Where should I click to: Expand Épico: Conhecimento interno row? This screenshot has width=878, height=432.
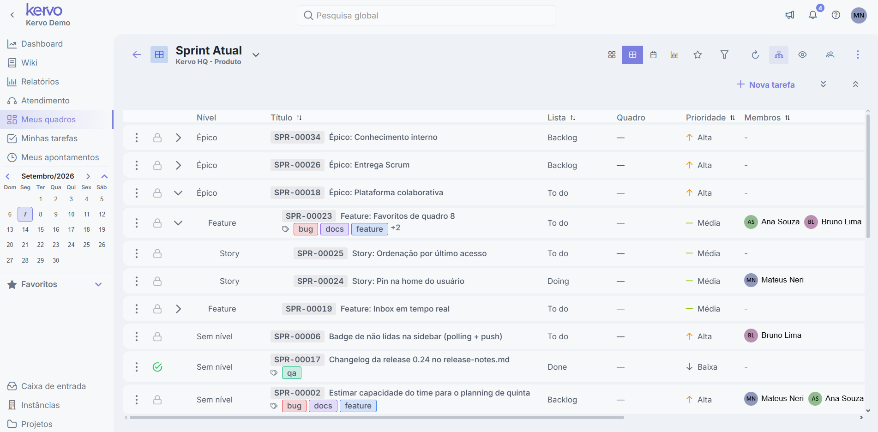pos(178,138)
